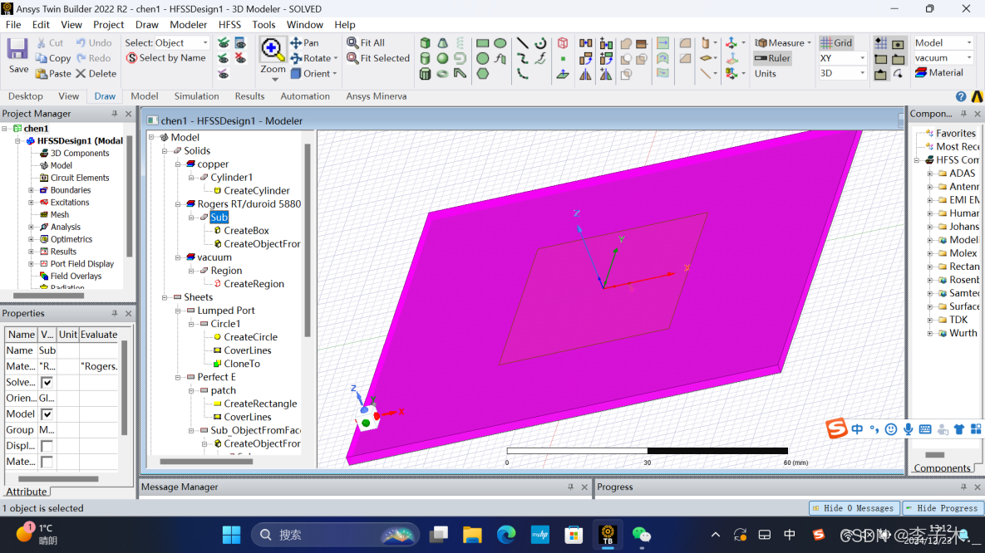Select the Draw line tool
Image resolution: width=985 pixels, height=553 pixels.
click(523, 42)
